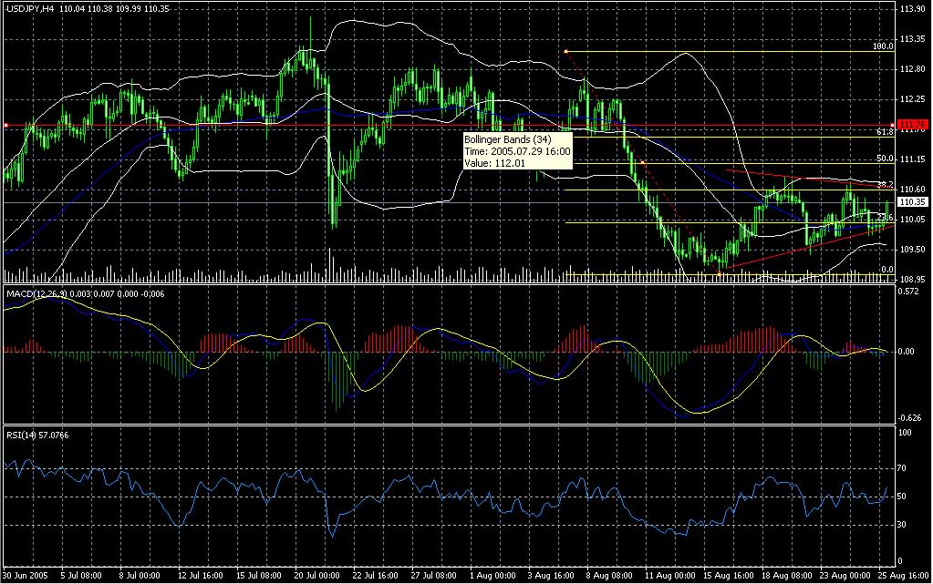Screen dimensions: 933x584
Task: Click the tooltip line 'Value: 112.01'
Action: pyautogui.click(x=494, y=163)
